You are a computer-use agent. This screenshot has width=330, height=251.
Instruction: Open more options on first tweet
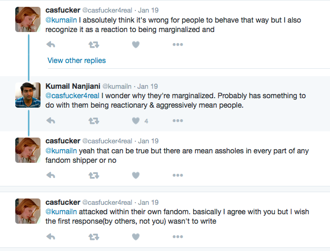[x=178, y=45]
